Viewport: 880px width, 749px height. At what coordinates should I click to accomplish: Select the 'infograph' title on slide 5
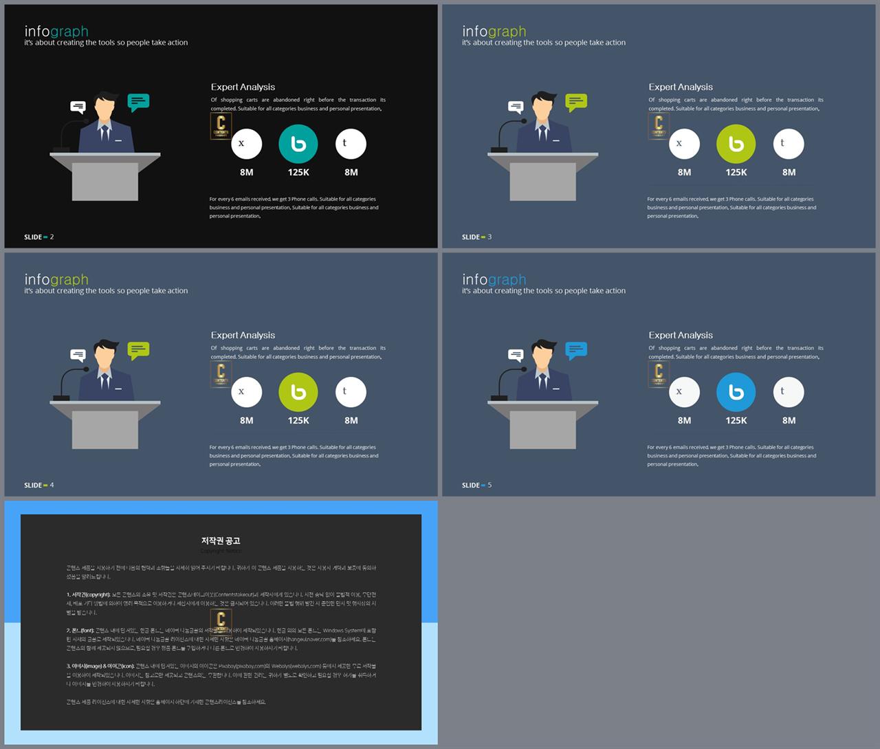tap(494, 279)
